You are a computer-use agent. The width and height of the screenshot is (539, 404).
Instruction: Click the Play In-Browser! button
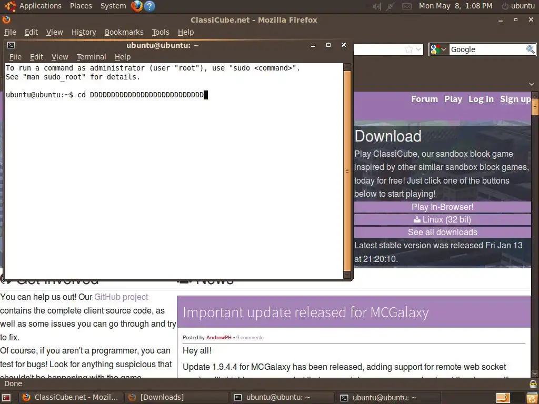[x=442, y=207]
